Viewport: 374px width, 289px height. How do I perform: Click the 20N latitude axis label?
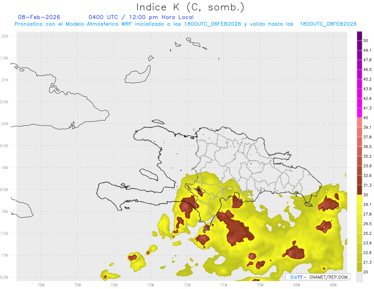coord(5,124)
